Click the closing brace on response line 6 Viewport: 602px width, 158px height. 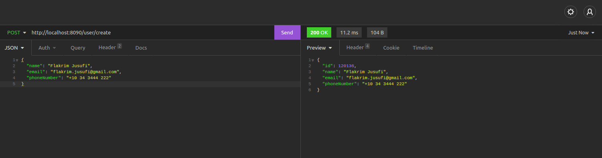[x=318, y=90]
